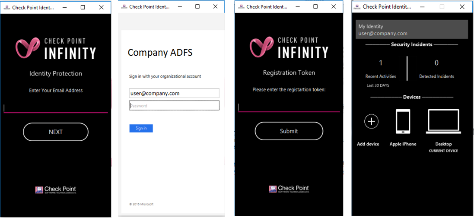This screenshot has height=218, width=474.
Task: Close the Registration Token window
Action: click(x=334, y=6)
